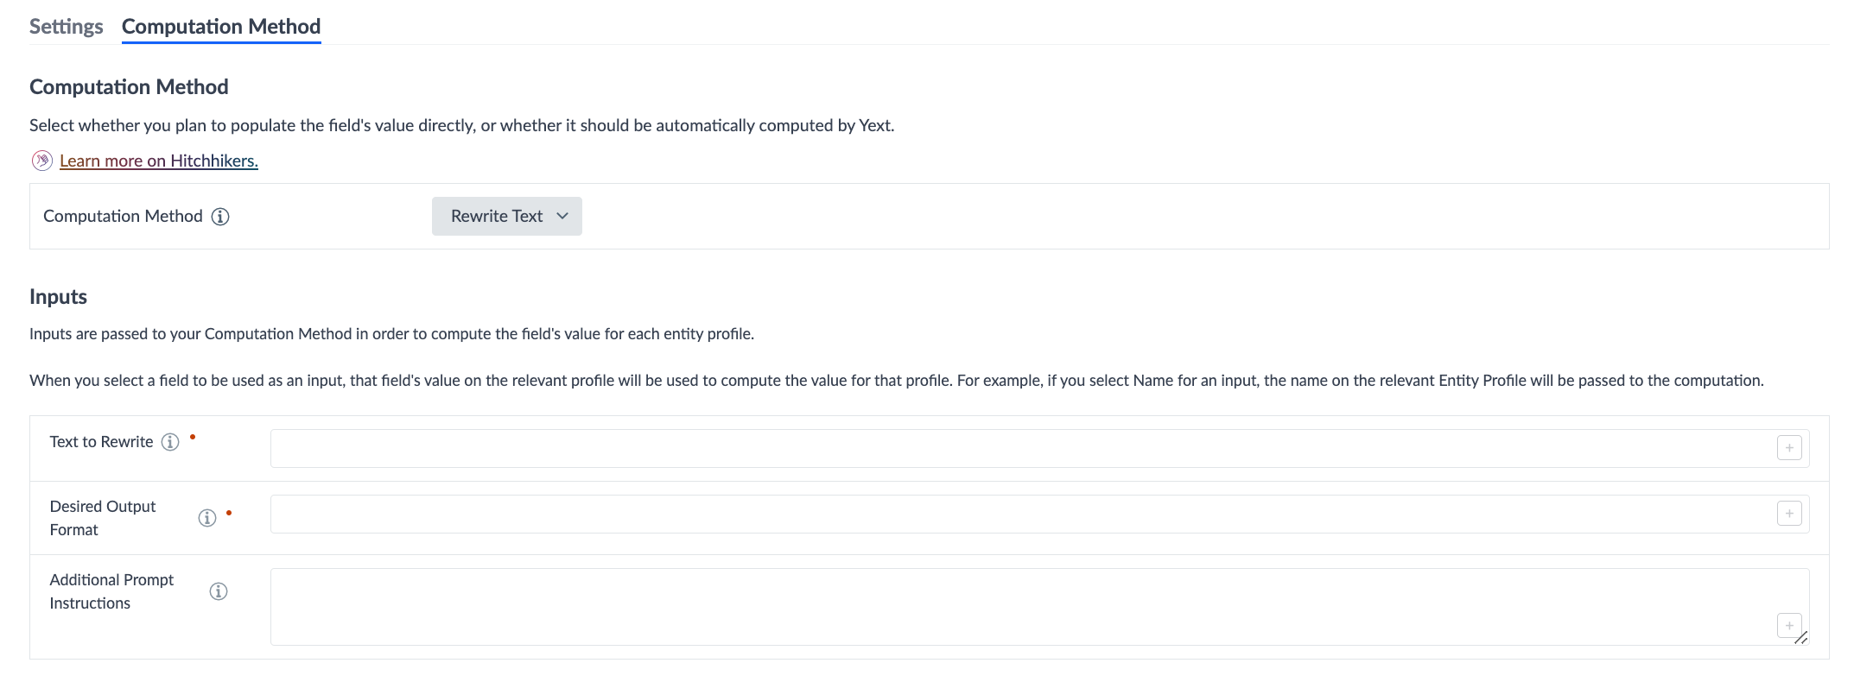
Task: Show info for Additional Prompt Instructions
Action: click(219, 591)
